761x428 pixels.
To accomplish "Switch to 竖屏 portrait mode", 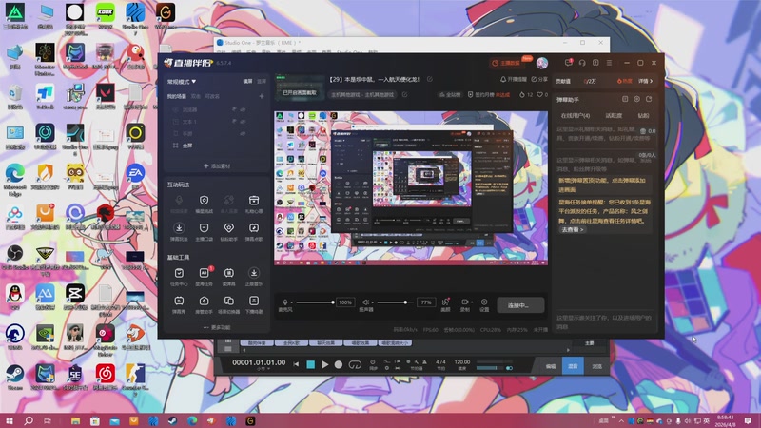I will point(262,82).
